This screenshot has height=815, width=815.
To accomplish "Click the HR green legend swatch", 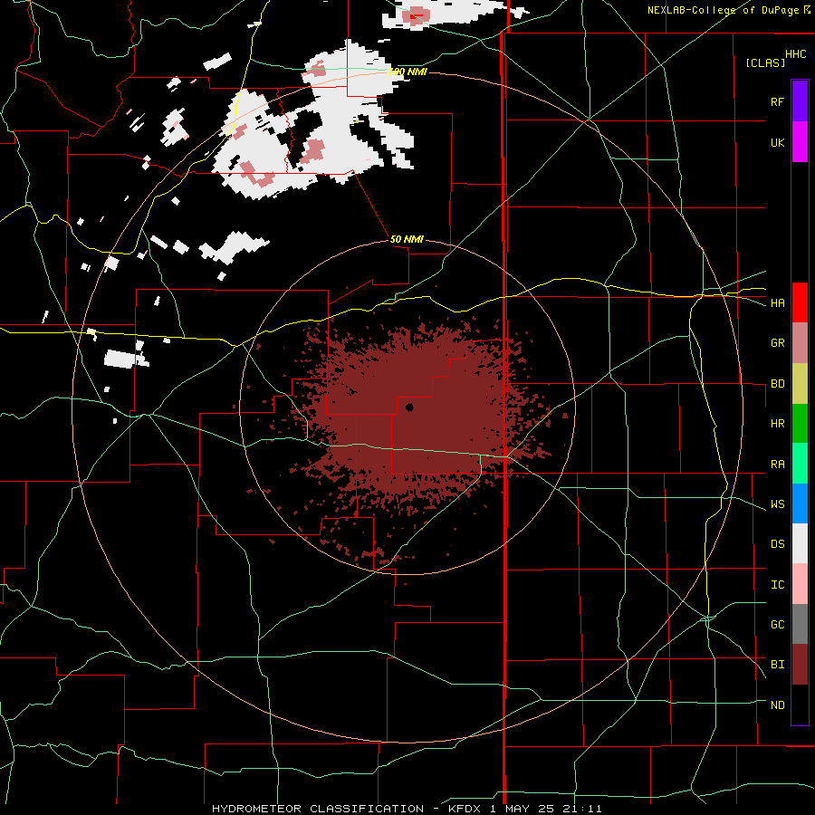I will [800, 424].
